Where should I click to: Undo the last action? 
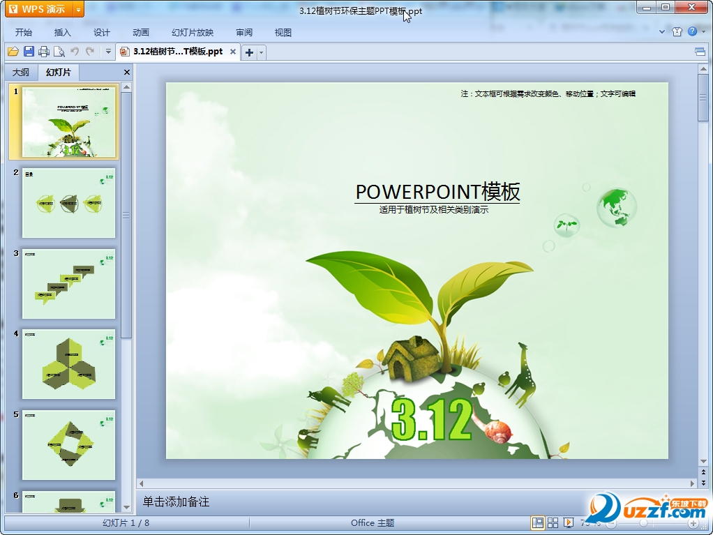point(75,52)
